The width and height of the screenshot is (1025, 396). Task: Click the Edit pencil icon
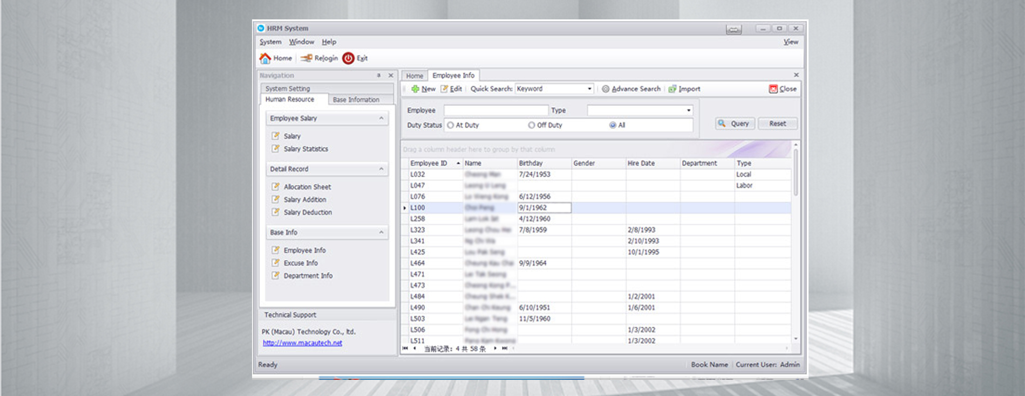pos(444,89)
